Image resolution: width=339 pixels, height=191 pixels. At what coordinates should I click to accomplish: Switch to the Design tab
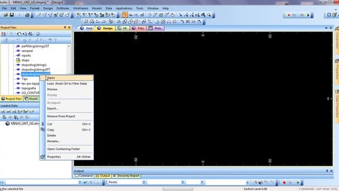[x=105, y=28]
